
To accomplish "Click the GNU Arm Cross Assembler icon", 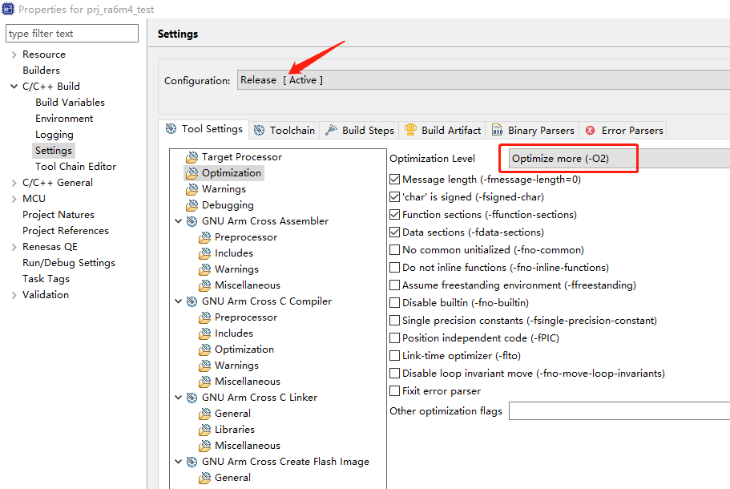I will tap(192, 221).
